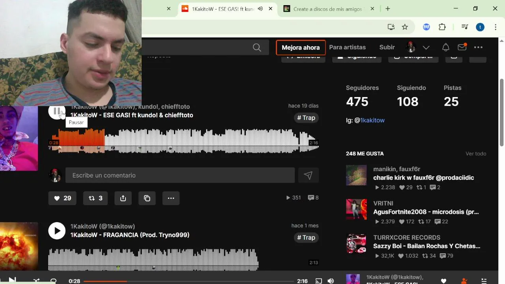This screenshot has height=284, width=505.
Task: Open the Chrome extensions puzzle icon
Action: click(x=442, y=27)
